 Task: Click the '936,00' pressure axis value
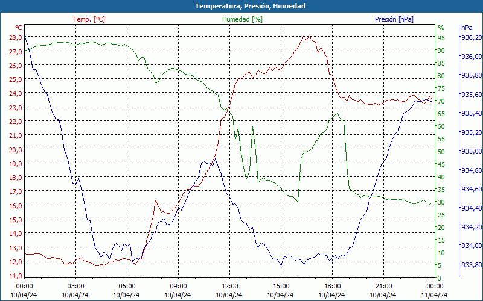tap(471, 57)
